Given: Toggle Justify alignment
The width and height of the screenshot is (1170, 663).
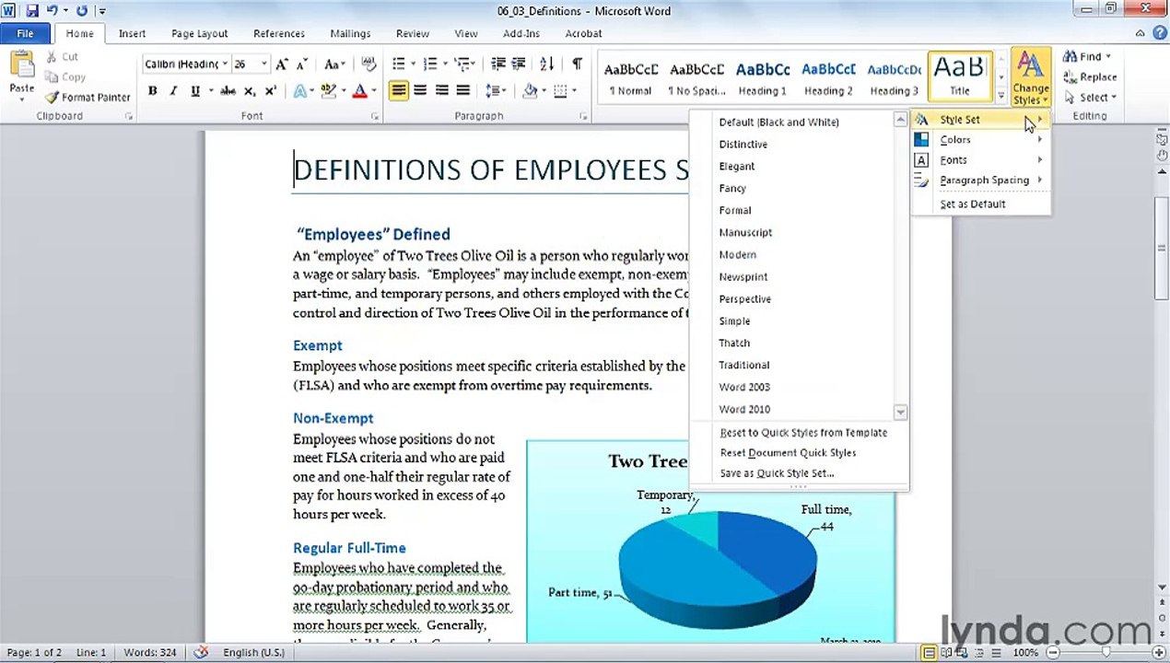Looking at the screenshot, I should click(462, 91).
